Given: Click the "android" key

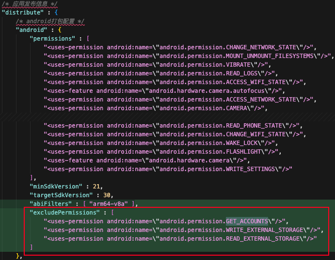Looking at the screenshot, I should click(x=32, y=30).
